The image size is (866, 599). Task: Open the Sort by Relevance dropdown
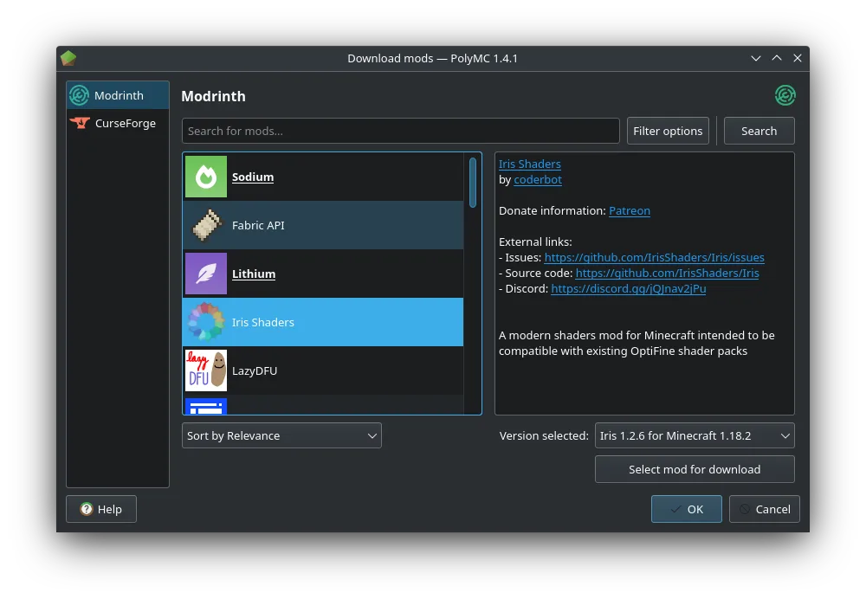tap(281, 435)
